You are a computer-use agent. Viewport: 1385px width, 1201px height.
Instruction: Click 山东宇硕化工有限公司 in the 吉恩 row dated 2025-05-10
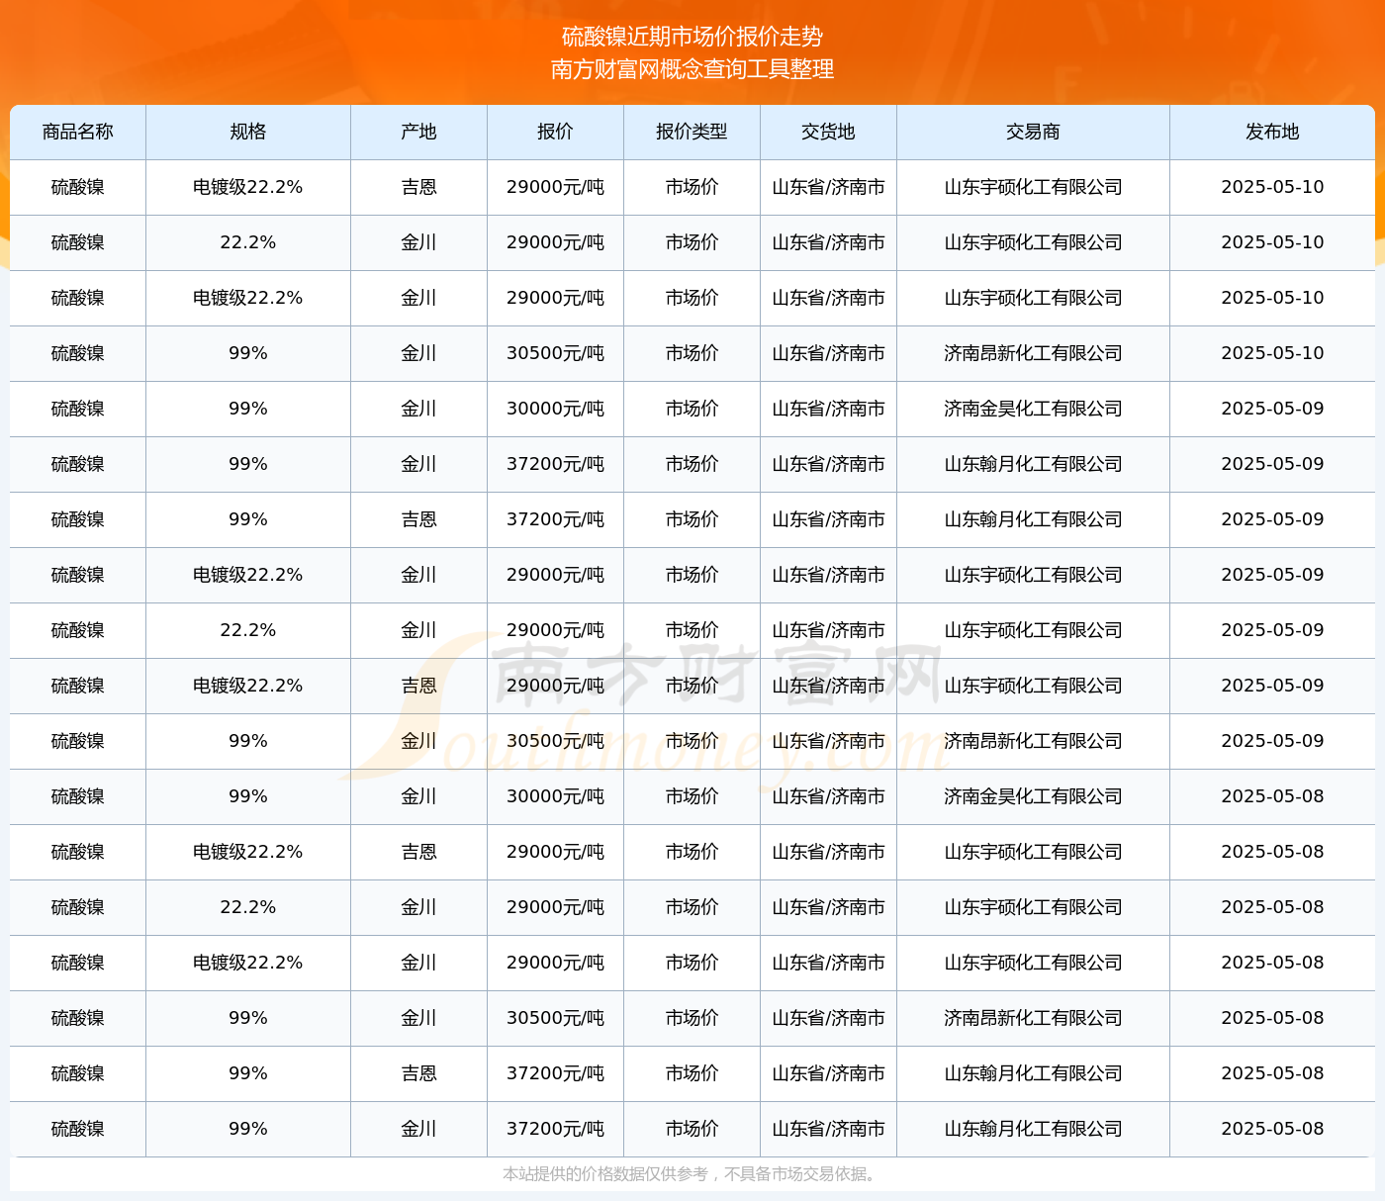pyautogui.click(x=1034, y=187)
